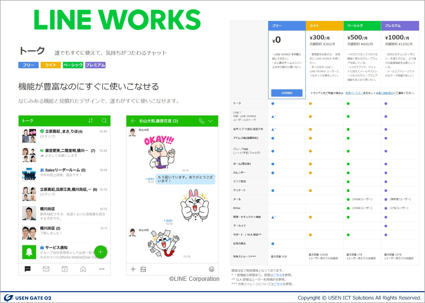Open the mail envelope tab icon
425x303 pixels.
(46, 269)
